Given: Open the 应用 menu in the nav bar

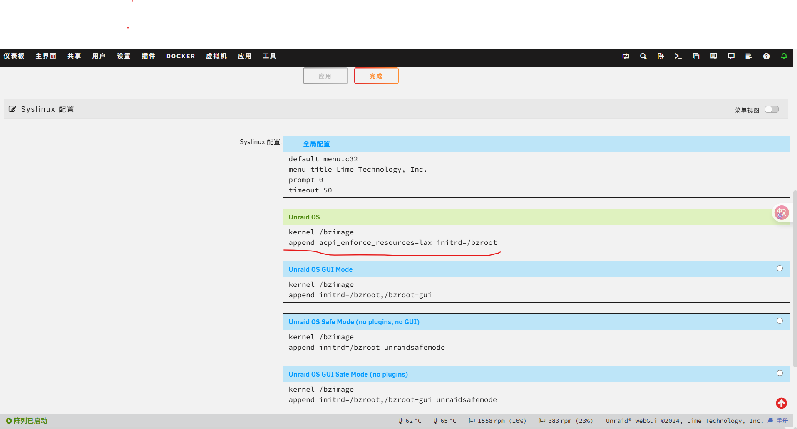Looking at the screenshot, I should pos(245,56).
